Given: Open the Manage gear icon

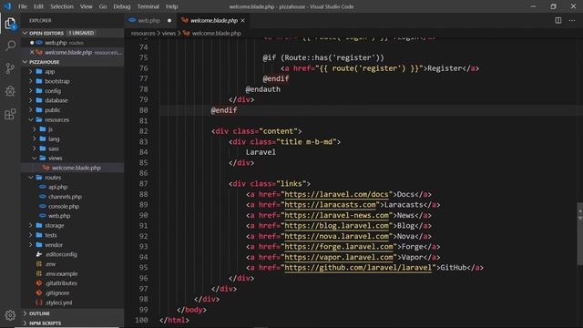Looking at the screenshot, I should coord(10,315).
